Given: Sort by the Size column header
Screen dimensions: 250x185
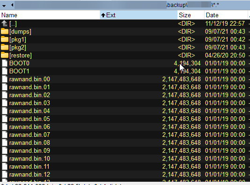Looking at the screenshot, I should [x=191, y=15].
